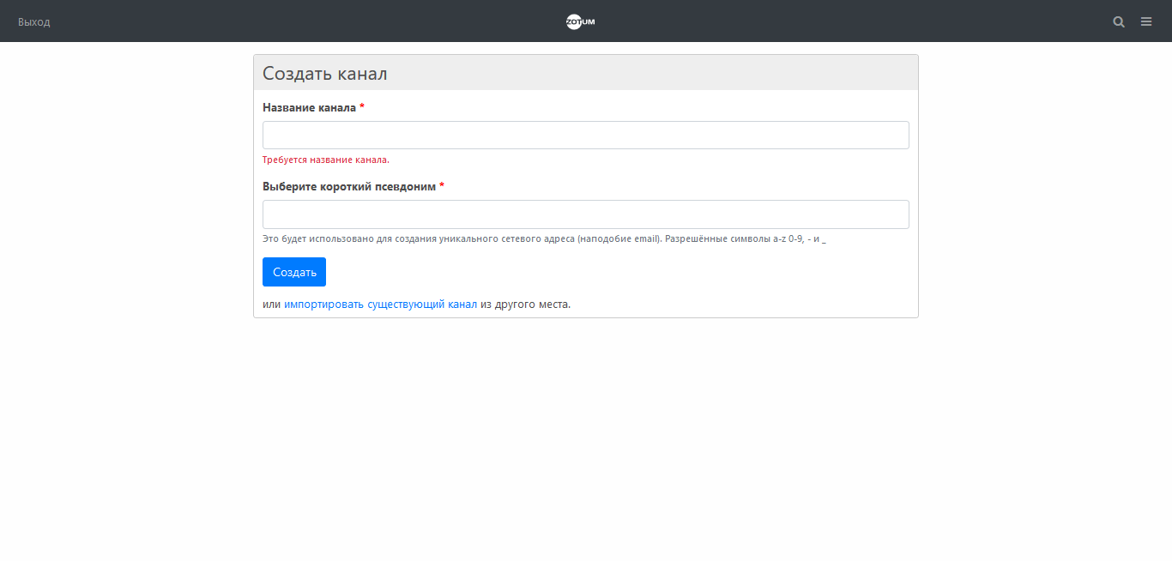Image resolution: width=1172 pixels, height=561 pixels.
Task: Click the Создать канал panel heading
Action: pos(324,74)
